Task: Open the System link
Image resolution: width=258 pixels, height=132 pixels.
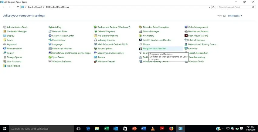Action: tap(101, 57)
